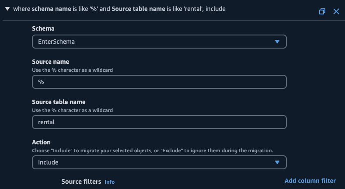Click Add column filter
The image size is (345, 189).
click(x=310, y=181)
